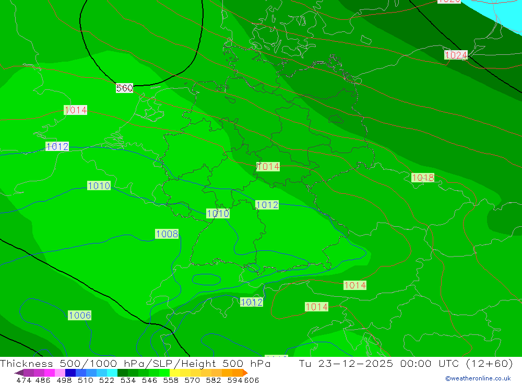Click the red 1018 isobar label

click(423, 178)
